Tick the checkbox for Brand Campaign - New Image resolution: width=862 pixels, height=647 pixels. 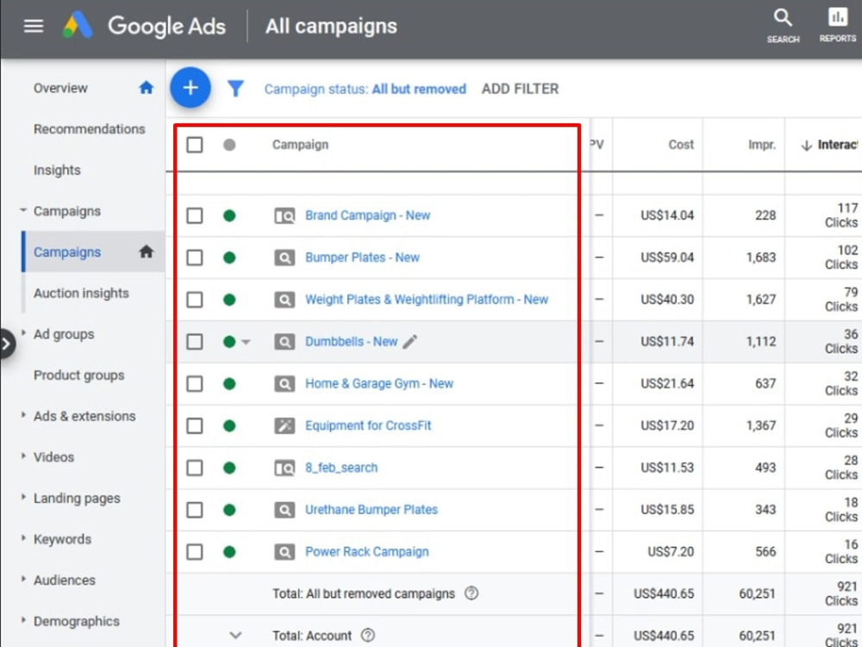(x=194, y=216)
